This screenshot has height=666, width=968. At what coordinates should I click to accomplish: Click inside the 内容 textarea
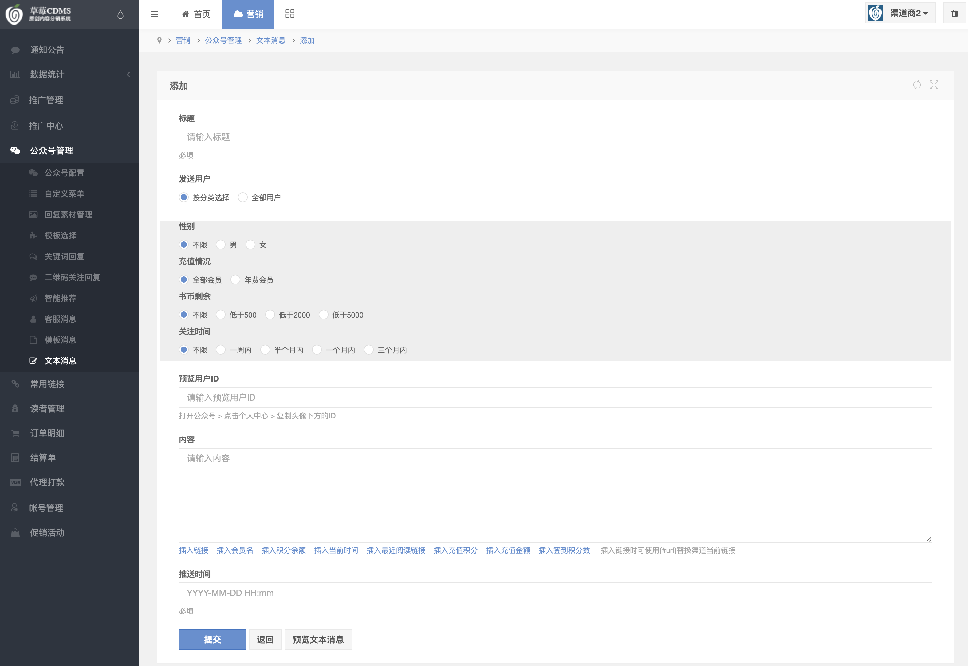pyautogui.click(x=555, y=495)
